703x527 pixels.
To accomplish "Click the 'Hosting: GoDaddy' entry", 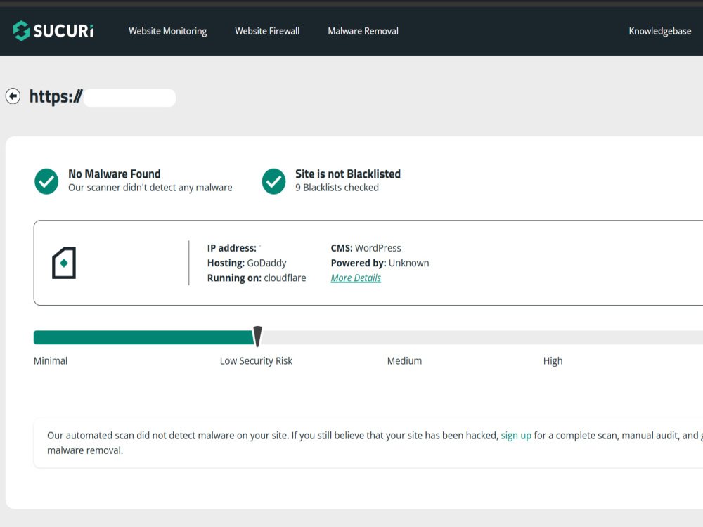I will pos(247,263).
